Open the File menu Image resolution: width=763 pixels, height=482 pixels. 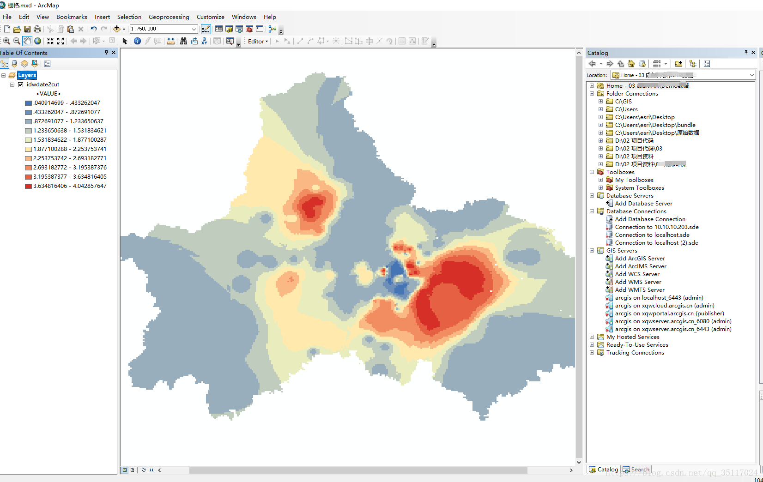(7, 17)
